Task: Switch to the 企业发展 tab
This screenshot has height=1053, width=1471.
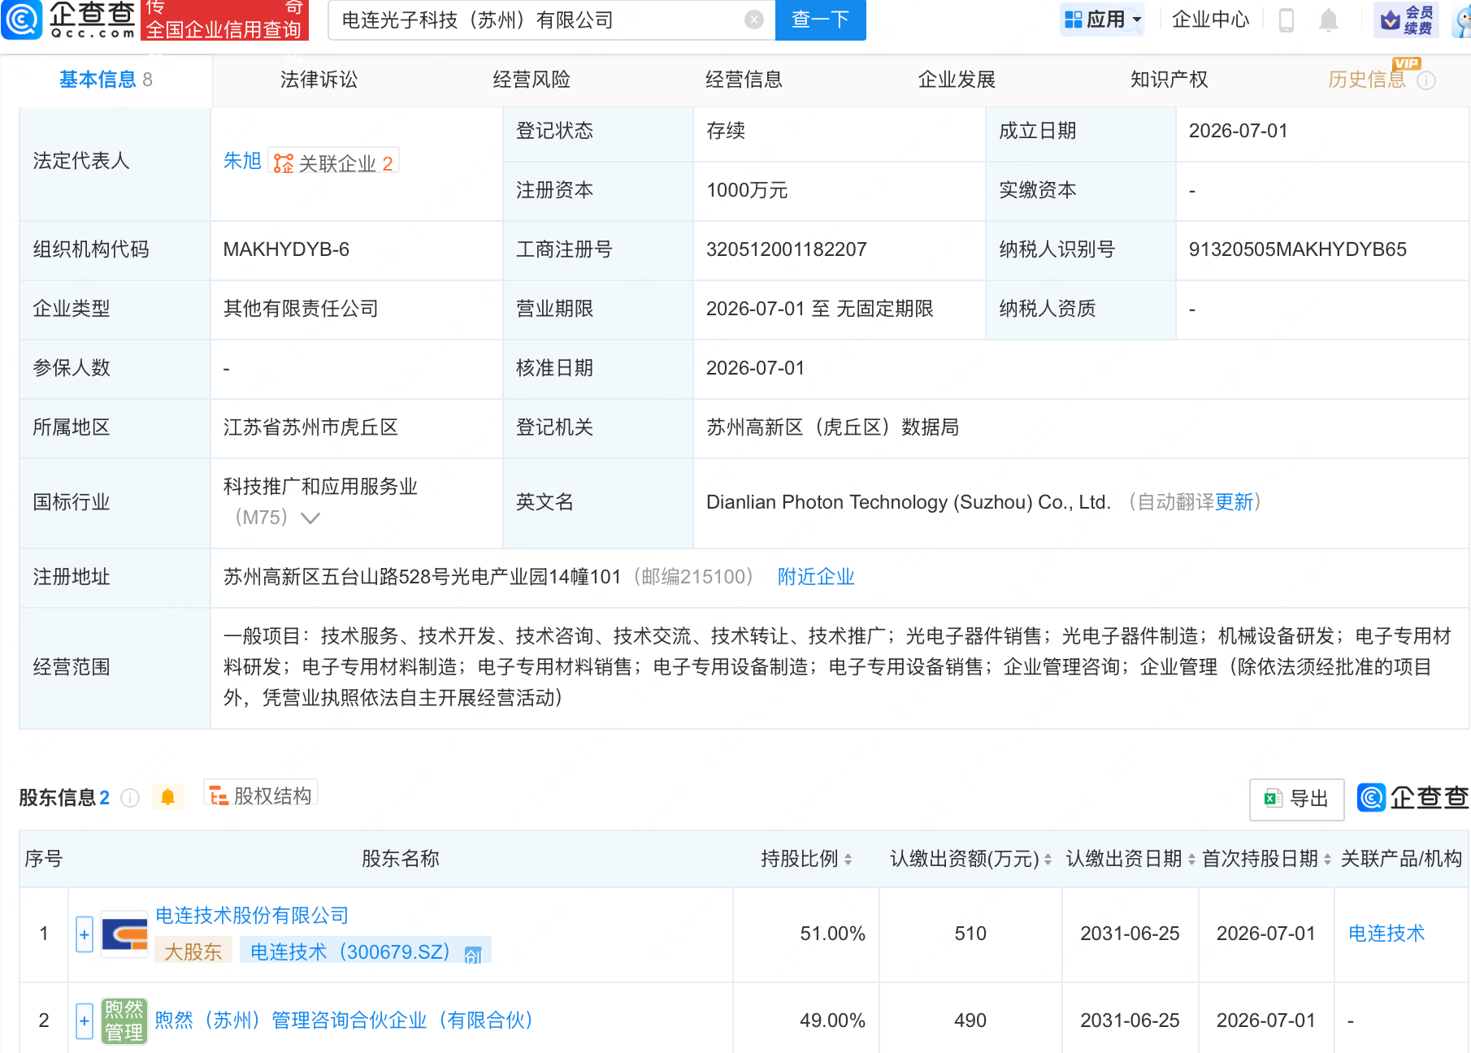Action: [x=957, y=80]
